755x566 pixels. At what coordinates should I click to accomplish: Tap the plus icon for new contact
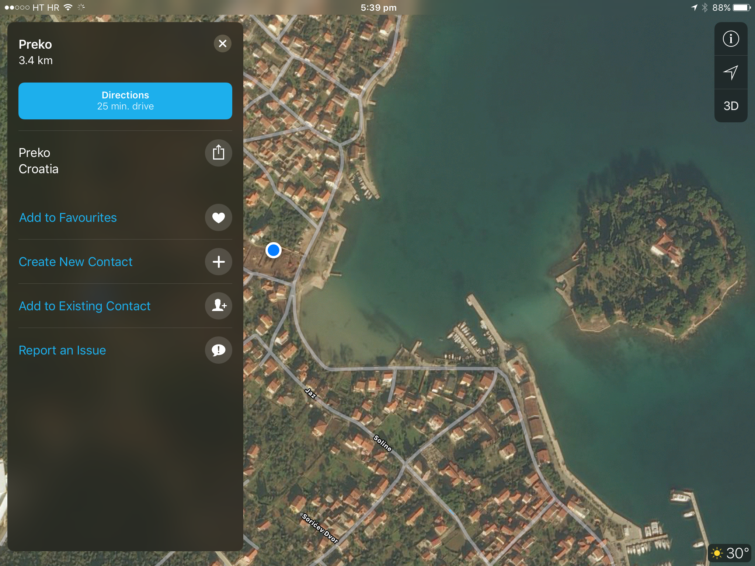[x=218, y=262]
